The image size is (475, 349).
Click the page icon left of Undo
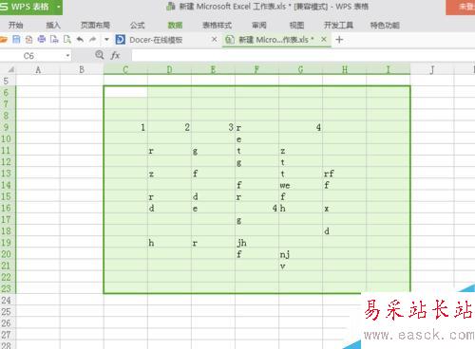coord(67,40)
